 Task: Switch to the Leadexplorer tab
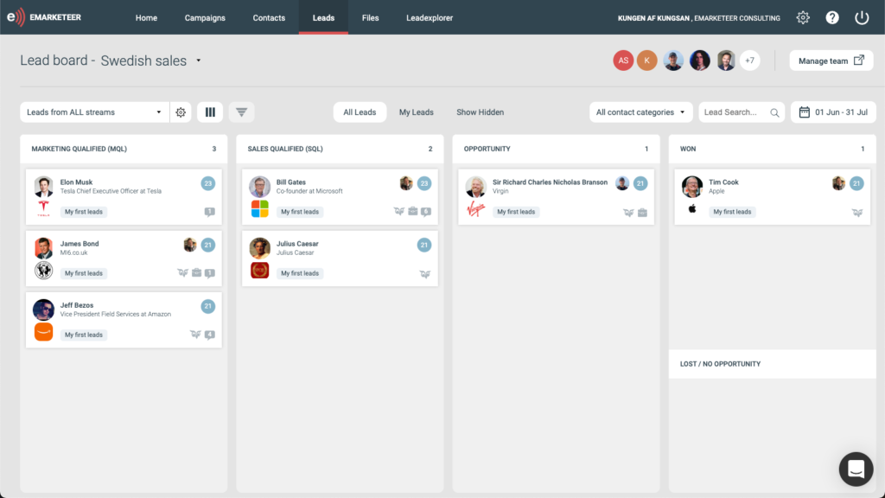tap(430, 17)
